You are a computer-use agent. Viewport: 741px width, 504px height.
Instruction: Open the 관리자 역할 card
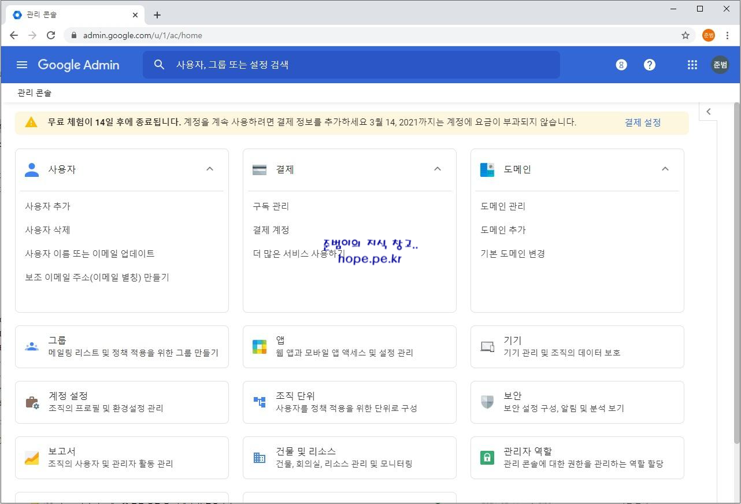[577, 458]
